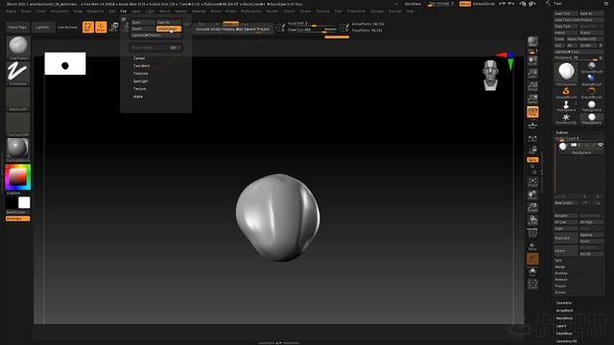Click Open in the File menu
Screen dimensions: 614x345
tap(143, 22)
